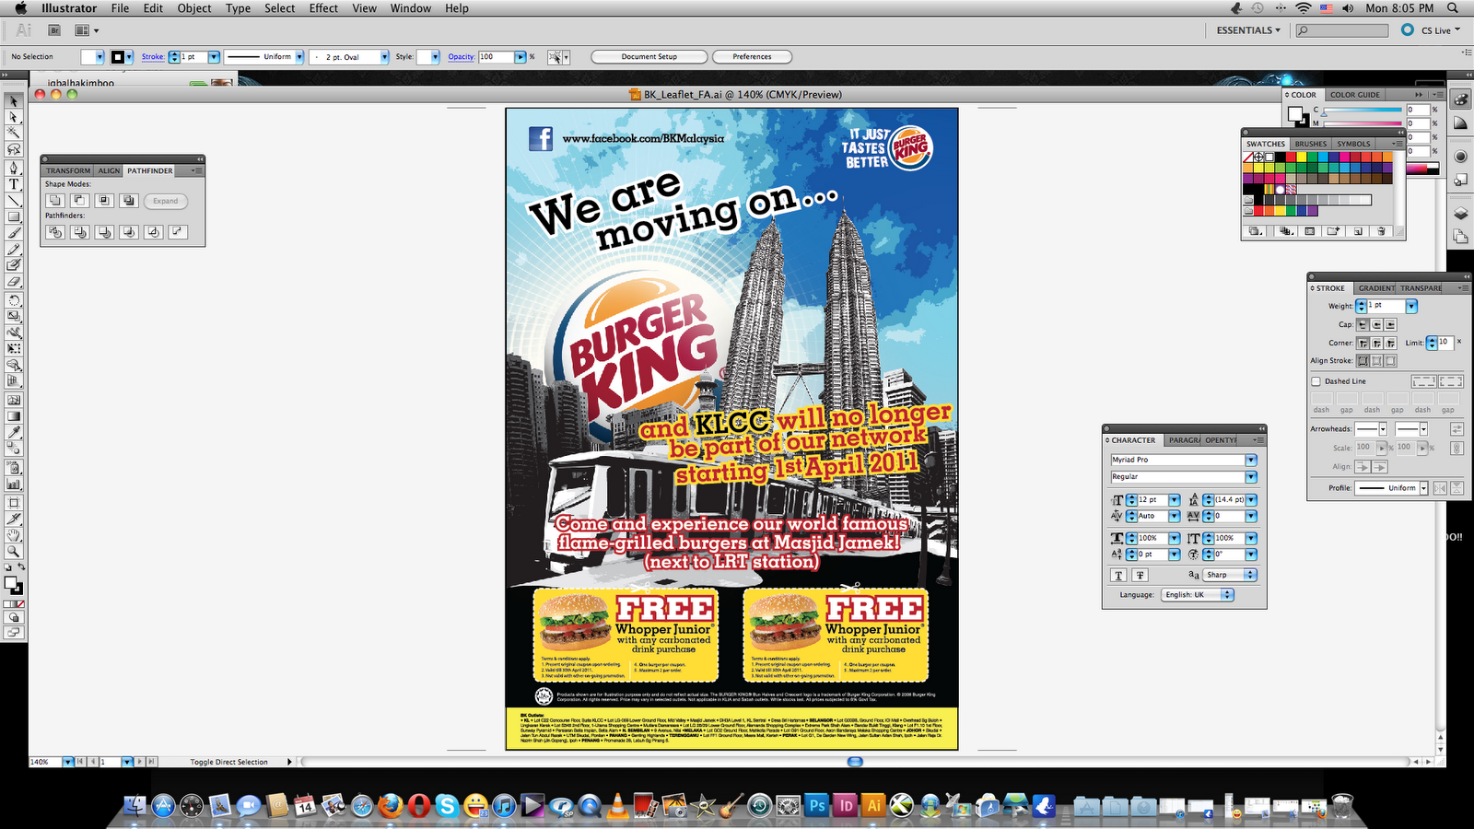Open the Myriad Pro font family dropdown
1474x829 pixels.
click(x=1251, y=460)
